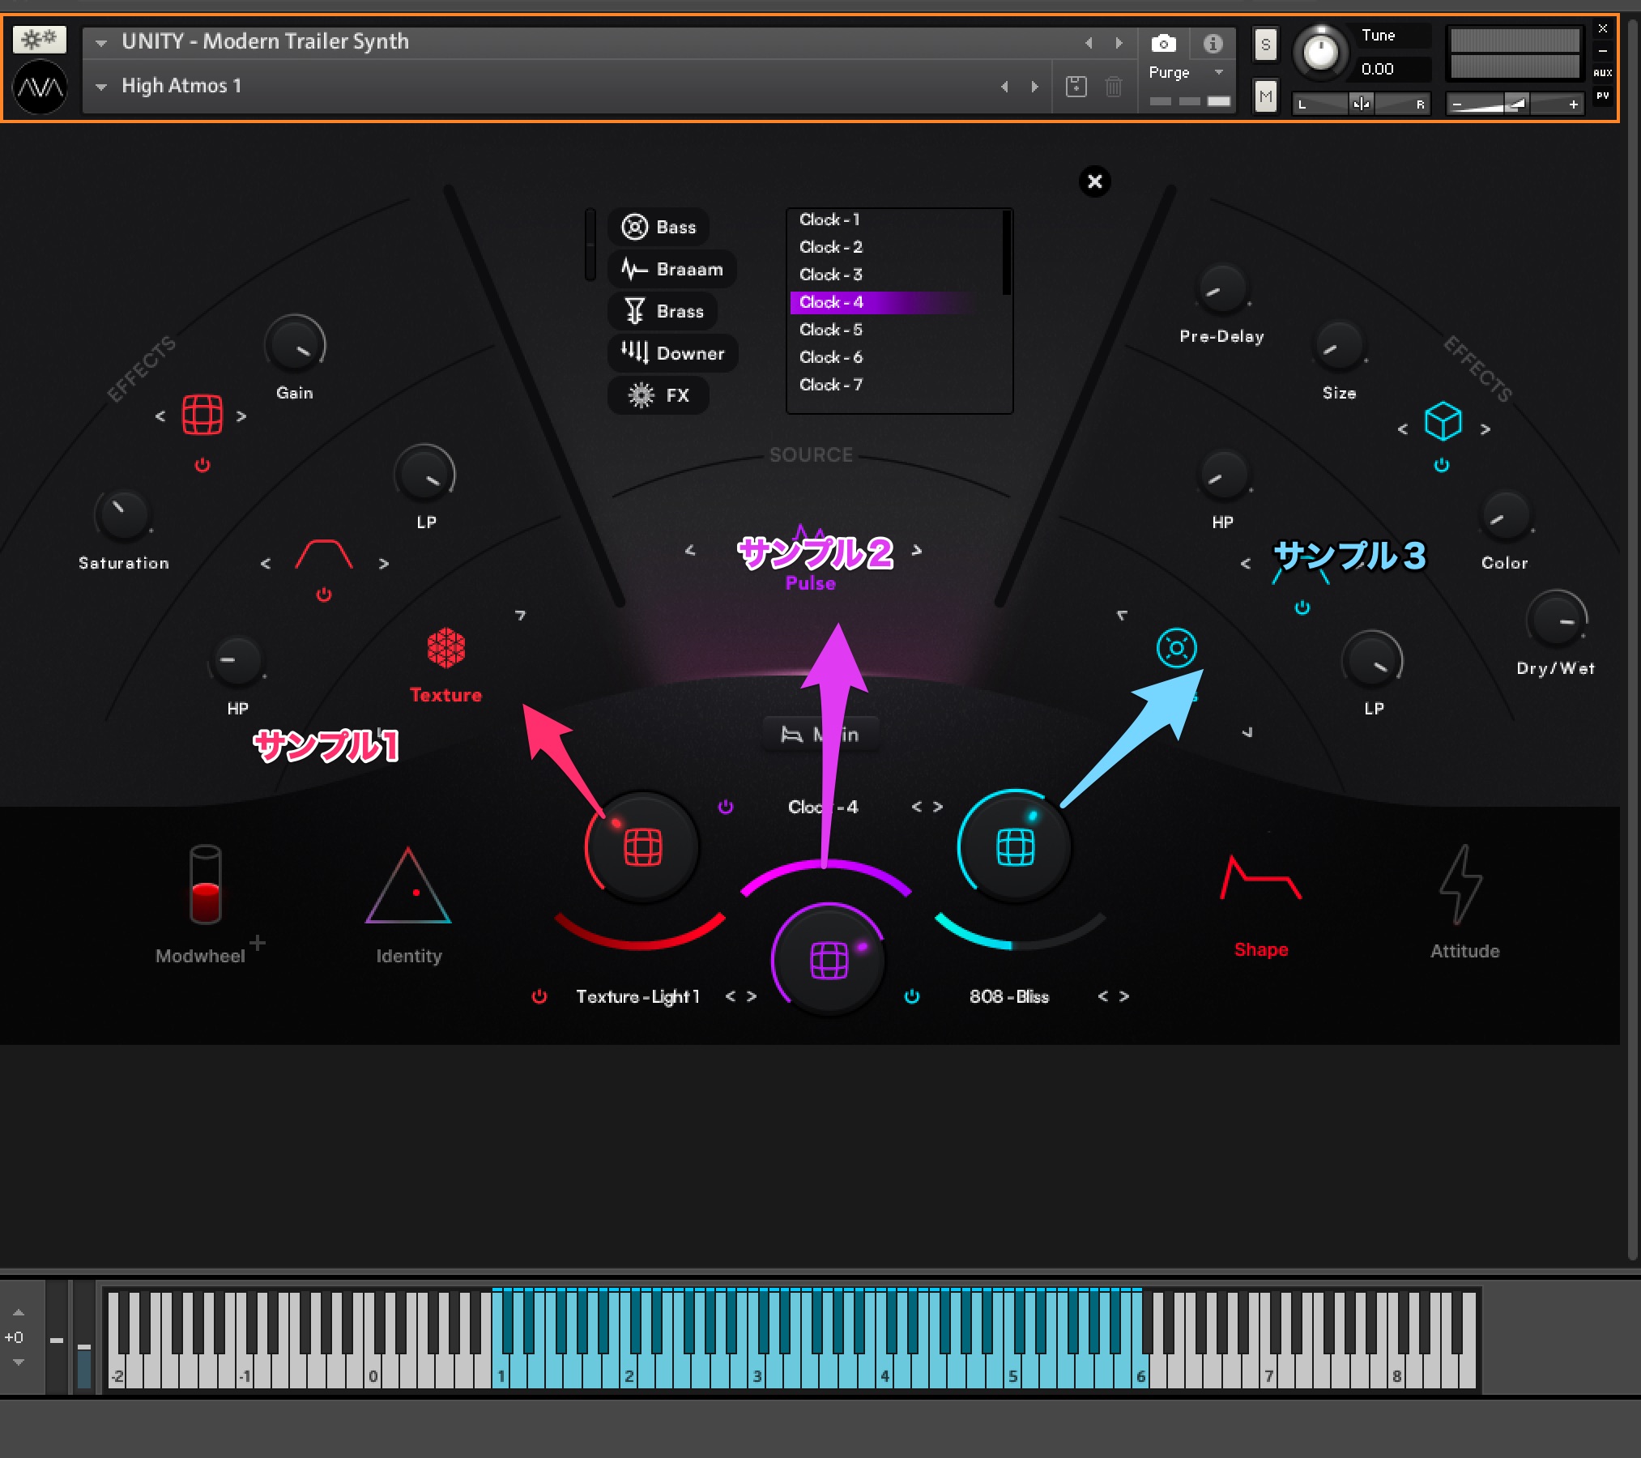
Task: Expand the UNITY instrument name dropdown
Action: pyautogui.click(x=101, y=43)
